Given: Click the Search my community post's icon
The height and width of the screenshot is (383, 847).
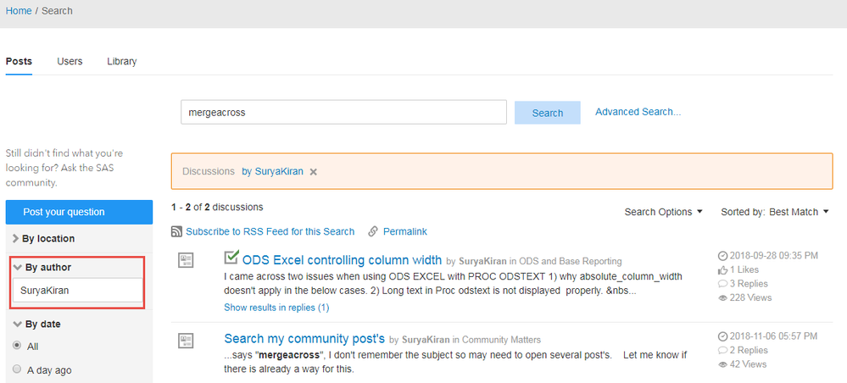Looking at the screenshot, I should point(187,340).
